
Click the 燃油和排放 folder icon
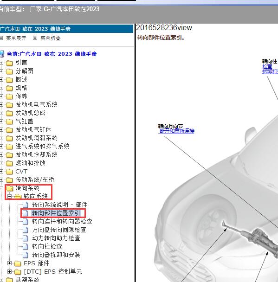tap(9, 163)
